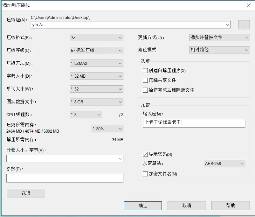255x217 pixels.
Task: Enable delete source files after compression
Action: coord(145,90)
